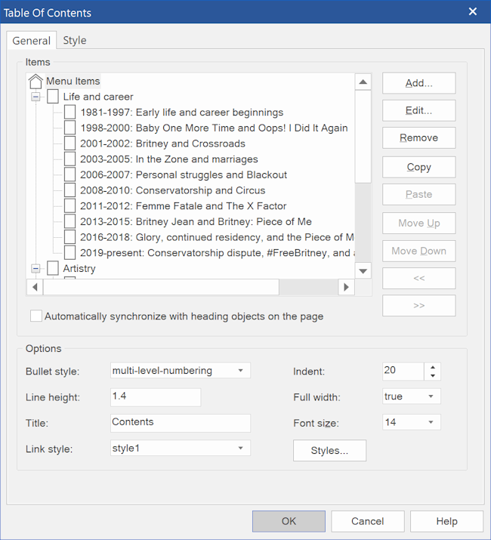Select '1998-2000: Baby One More Time' row text
The height and width of the screenshot is (540, 491).
coord(214,128)
